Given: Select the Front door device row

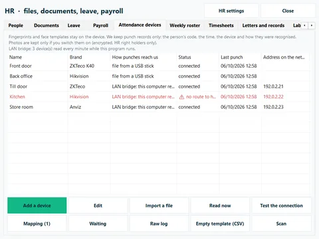Looking at the screenshot, I should pos(159,66).
